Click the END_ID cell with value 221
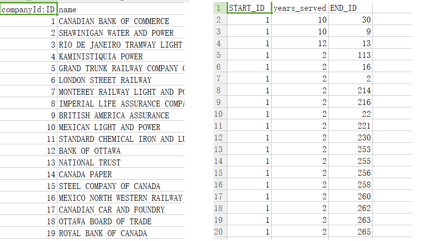The width and height of the screenshot is (442, 241). click(350, 126)
